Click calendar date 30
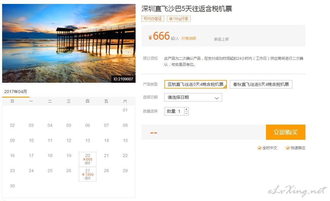Screen dimensions: 330x201 12,186
